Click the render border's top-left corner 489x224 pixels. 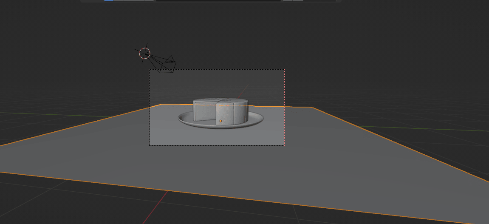[x=149, y=69]
